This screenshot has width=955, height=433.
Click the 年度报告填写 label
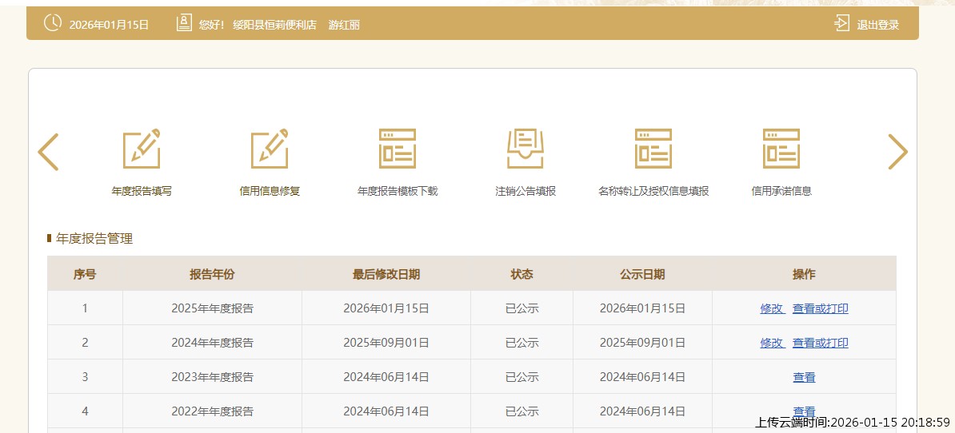click(142, 191)
